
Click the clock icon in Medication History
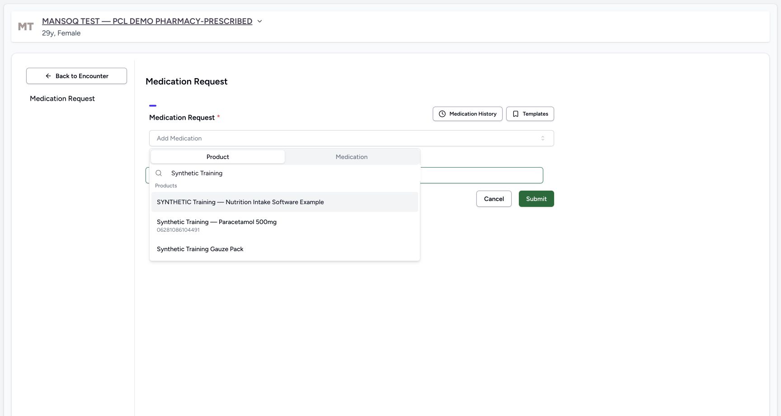click(x=442, y=114)
